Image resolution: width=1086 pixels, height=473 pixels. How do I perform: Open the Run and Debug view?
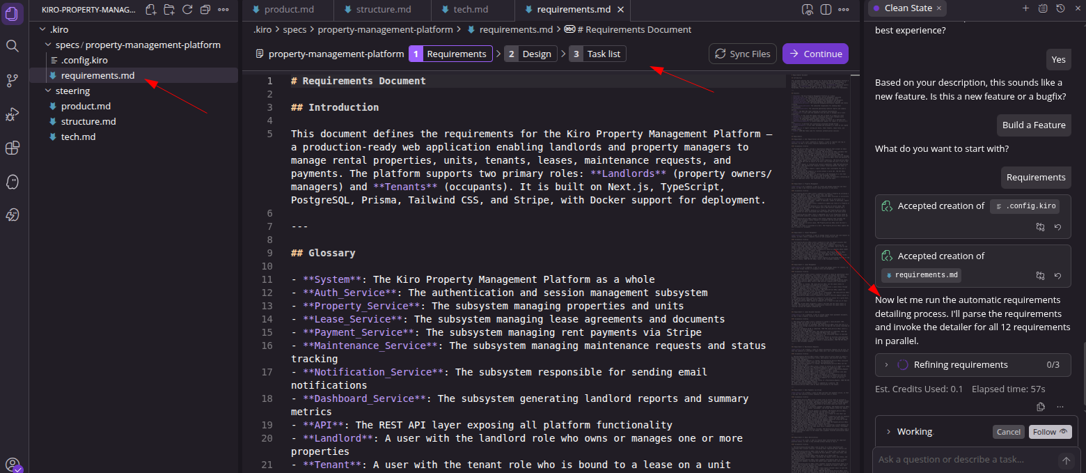pyautogui.click(x=13, y=114)
